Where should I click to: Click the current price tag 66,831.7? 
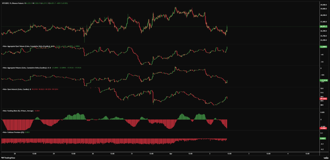[x=323, y=26]
